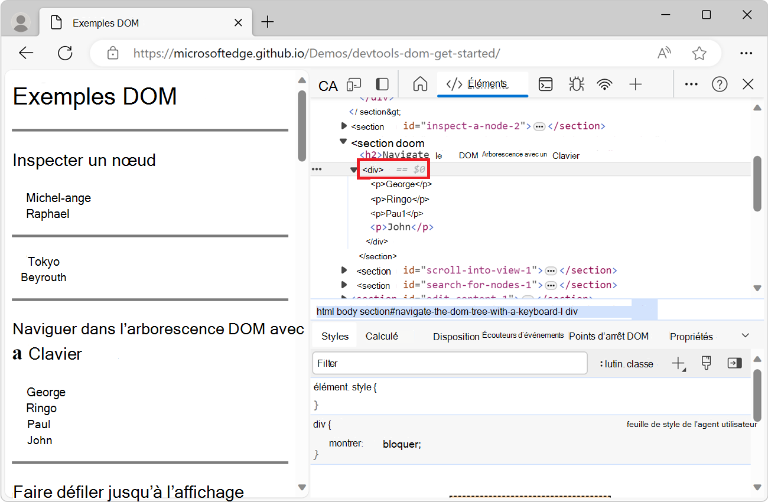Expand the scroll-into-view-1 section node
This screenshot has width=768, height=502.
pos(344,270)
